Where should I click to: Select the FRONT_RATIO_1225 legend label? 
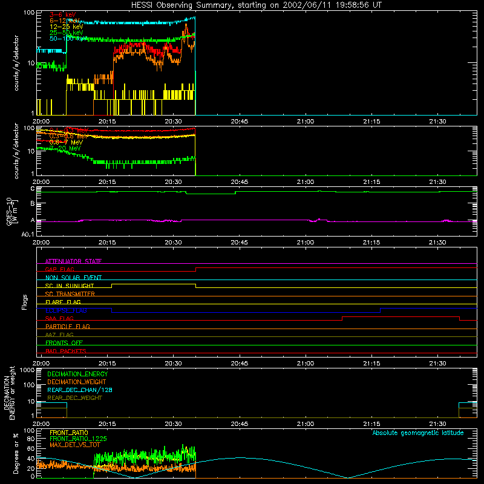click(x=78, y=439)
